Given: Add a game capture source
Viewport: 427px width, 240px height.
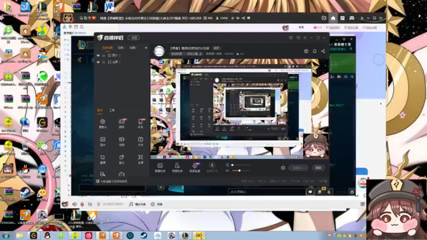Looking at the screenshot, I should (122, 123).
